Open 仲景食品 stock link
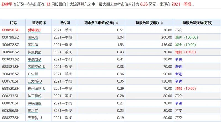The height and width of the screenshot is (122, 221). (x=35, y=52)
